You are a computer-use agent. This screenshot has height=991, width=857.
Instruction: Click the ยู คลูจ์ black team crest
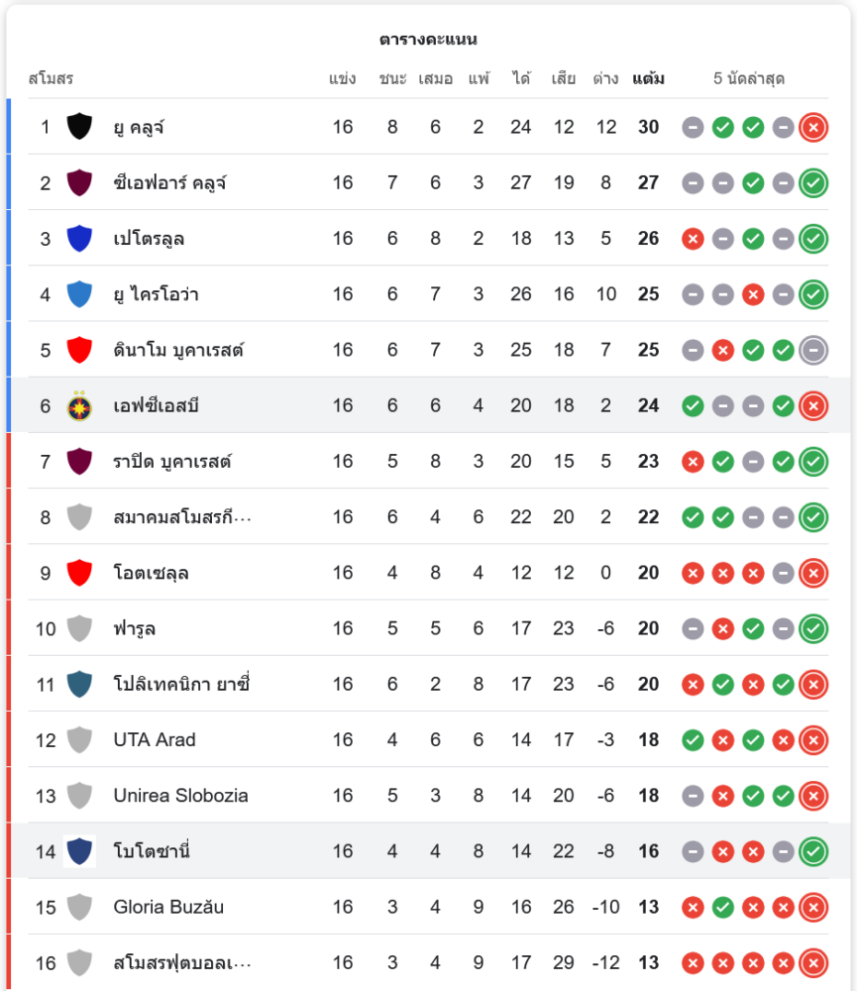[x=79, y=127]
